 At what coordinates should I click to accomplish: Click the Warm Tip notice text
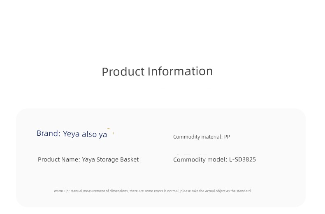pos(153,191)
